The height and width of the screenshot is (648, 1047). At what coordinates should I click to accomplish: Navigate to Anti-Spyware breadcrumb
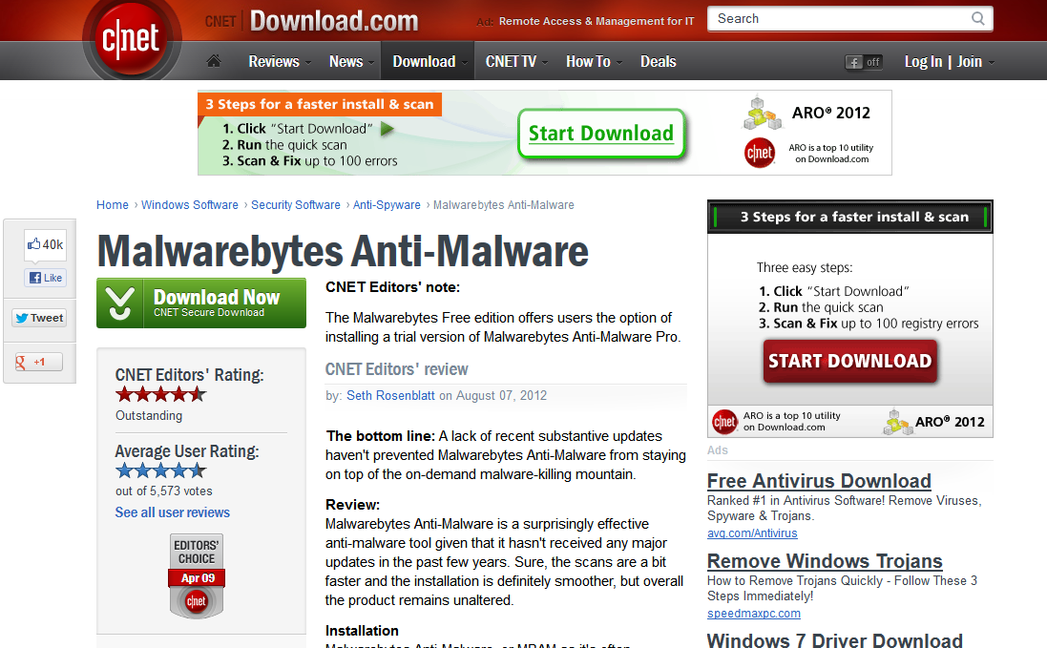(x=386, y=205)
